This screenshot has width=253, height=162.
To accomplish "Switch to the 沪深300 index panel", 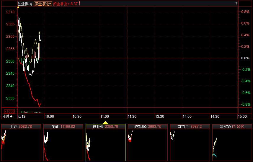I will pyautogui.click(x=148, y=127).
